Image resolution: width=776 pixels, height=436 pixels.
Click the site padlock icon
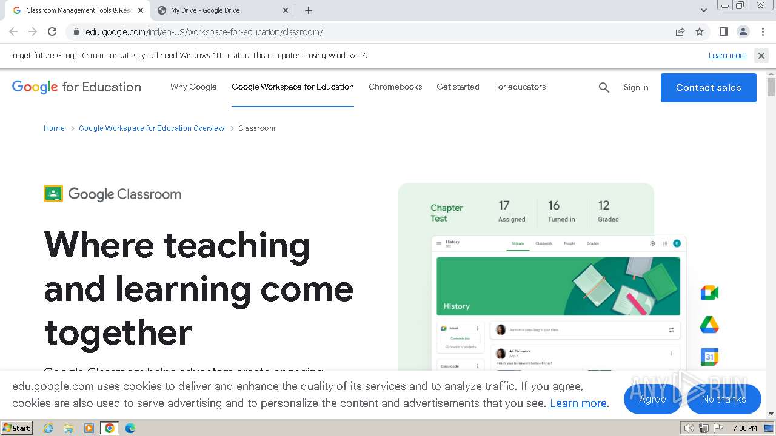click(x=76, y=32)
